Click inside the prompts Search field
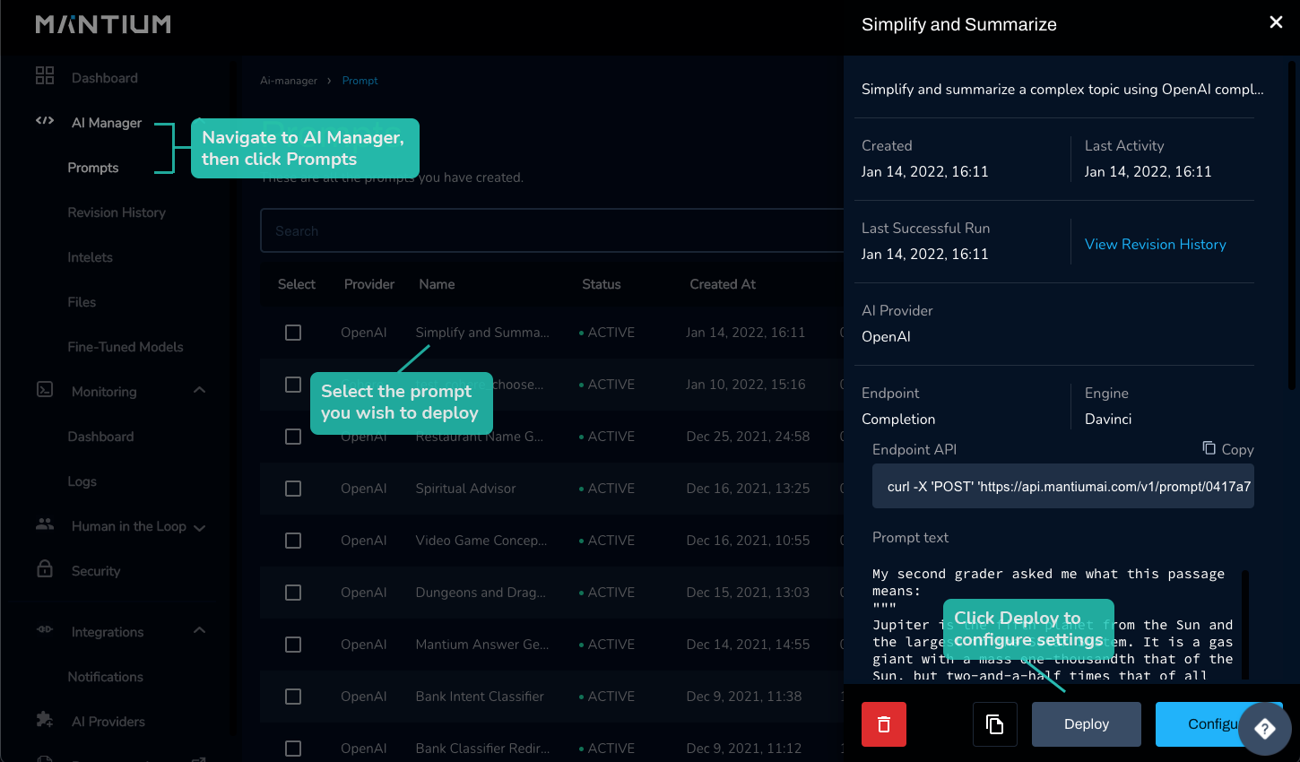The width and height of the screenshot is (1300, 762). tap(551, 231)
